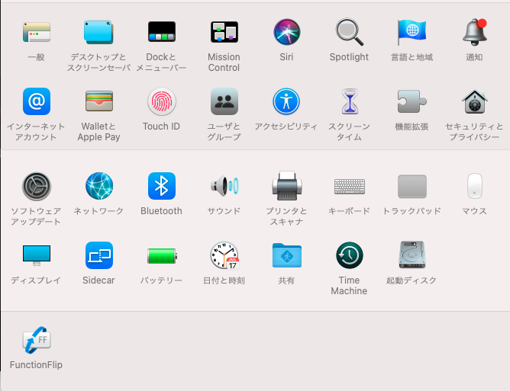Open 共有 sharing folder icon

pyautogui.click(x=286, y=255)
